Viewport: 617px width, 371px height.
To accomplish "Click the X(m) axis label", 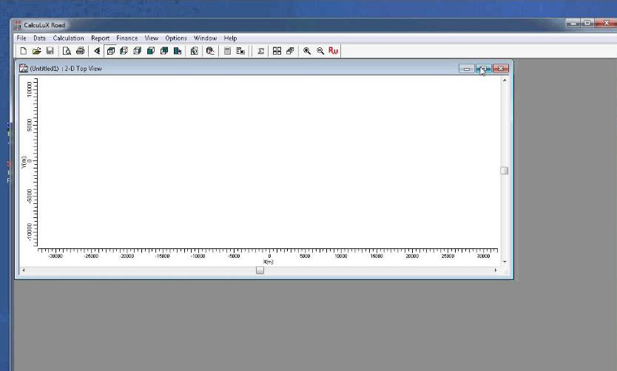I will [269, 262].
